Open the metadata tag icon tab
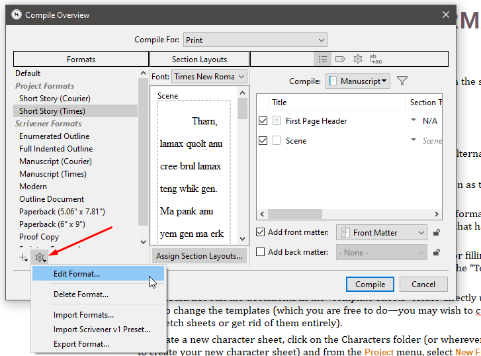The image size is (481, 356). [340, 59]
